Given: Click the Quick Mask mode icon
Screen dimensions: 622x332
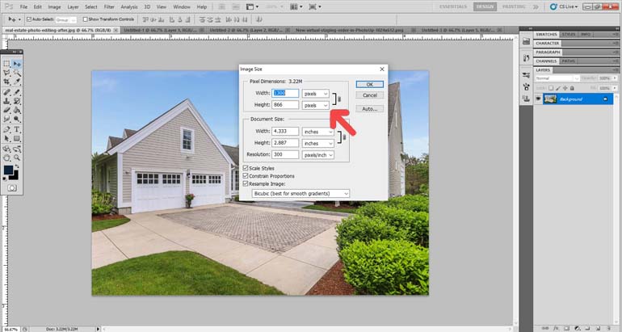Looking at the screenshot, I should coord(12,187).
